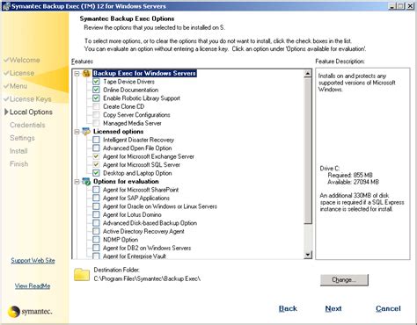Enable Agent for Microsoft SharePoint checkbox
Screen dimensions: 417x325
96,190
